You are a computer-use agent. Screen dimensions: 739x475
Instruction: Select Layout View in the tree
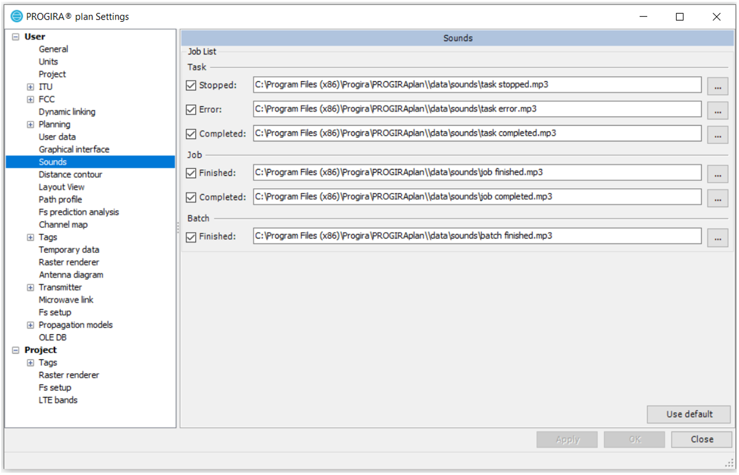tap(61, 188)
